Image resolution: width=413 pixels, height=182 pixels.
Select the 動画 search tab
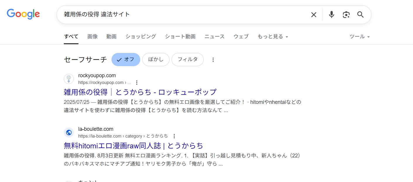click(x=111, y=36)
